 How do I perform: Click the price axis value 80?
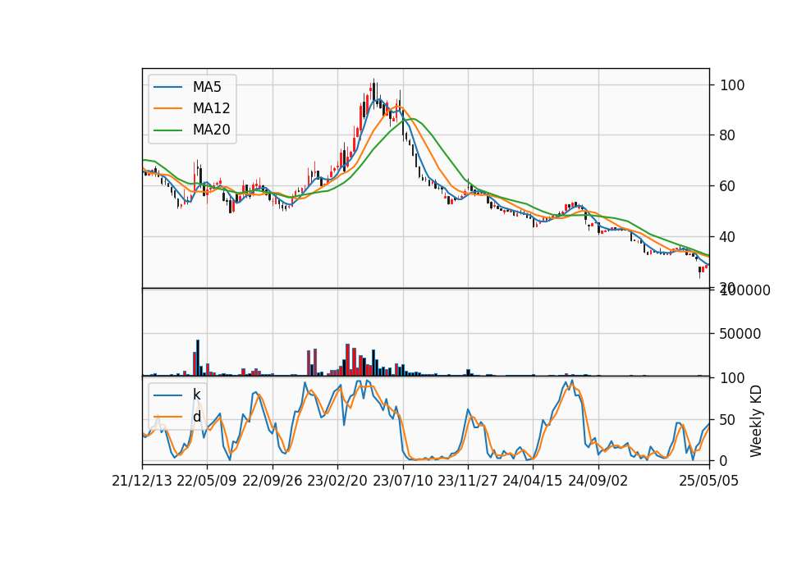(x=728, y=135)
